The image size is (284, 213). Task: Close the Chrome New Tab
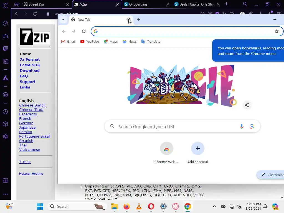tap(129, 20)
